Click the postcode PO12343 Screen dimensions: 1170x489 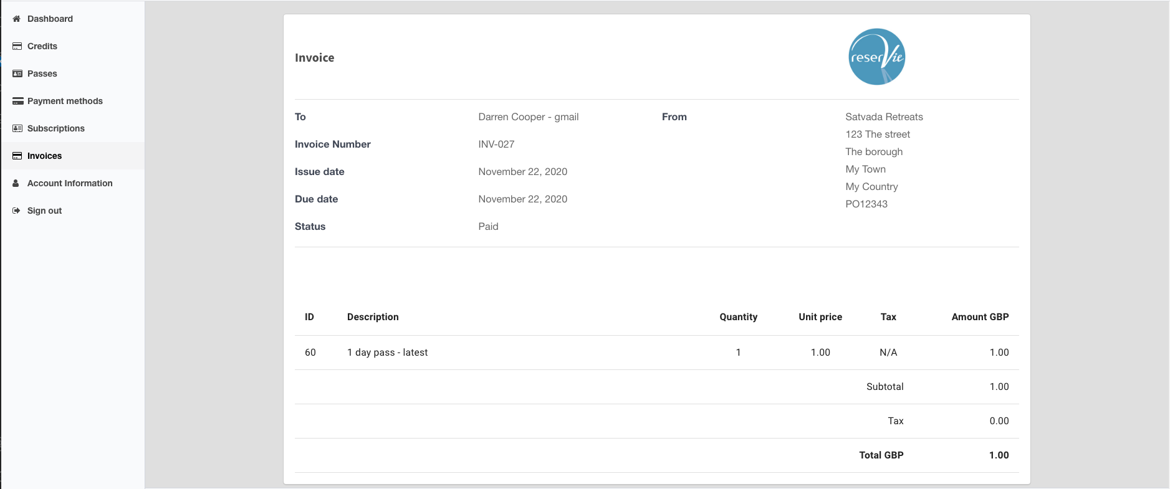[x=866, y=204]
